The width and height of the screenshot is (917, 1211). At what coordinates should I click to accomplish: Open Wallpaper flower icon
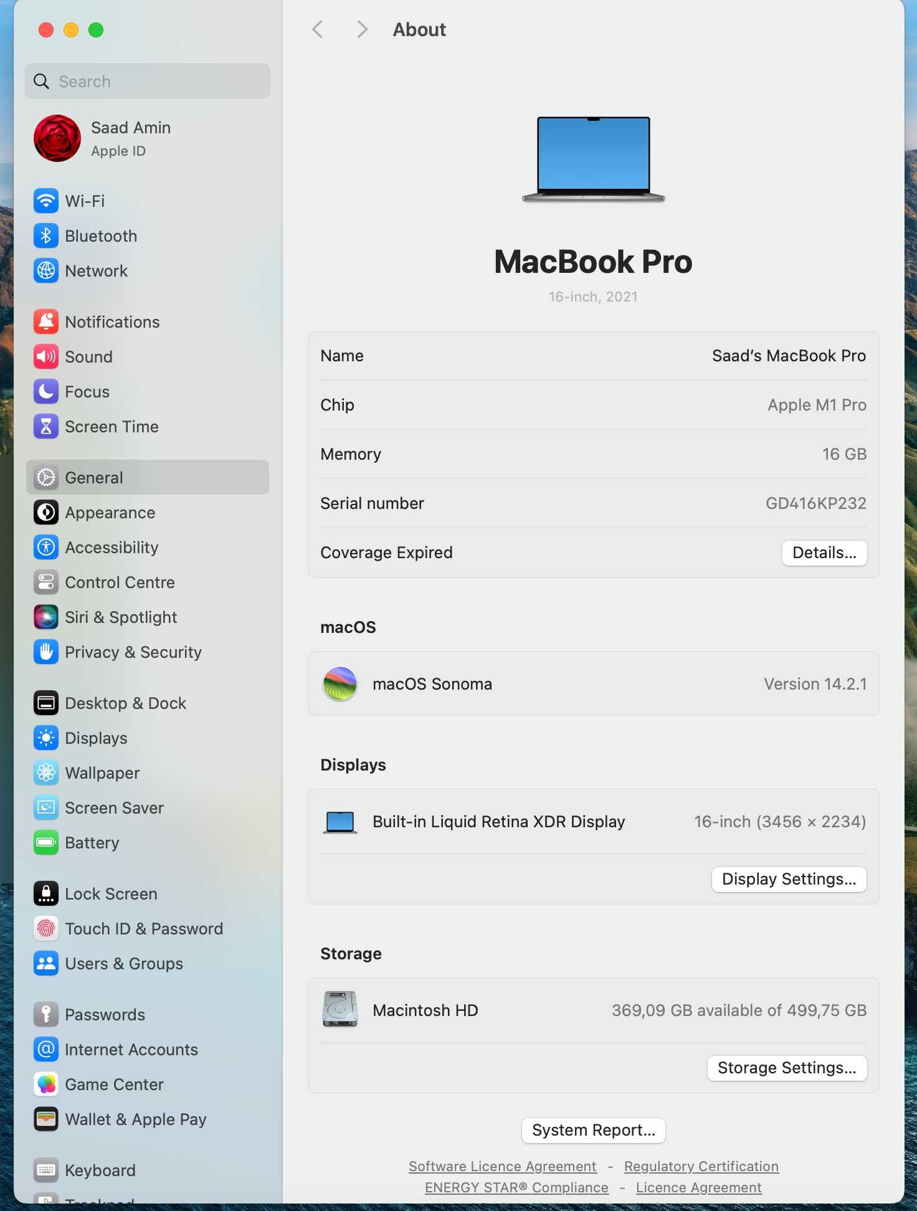click(46, 773)
